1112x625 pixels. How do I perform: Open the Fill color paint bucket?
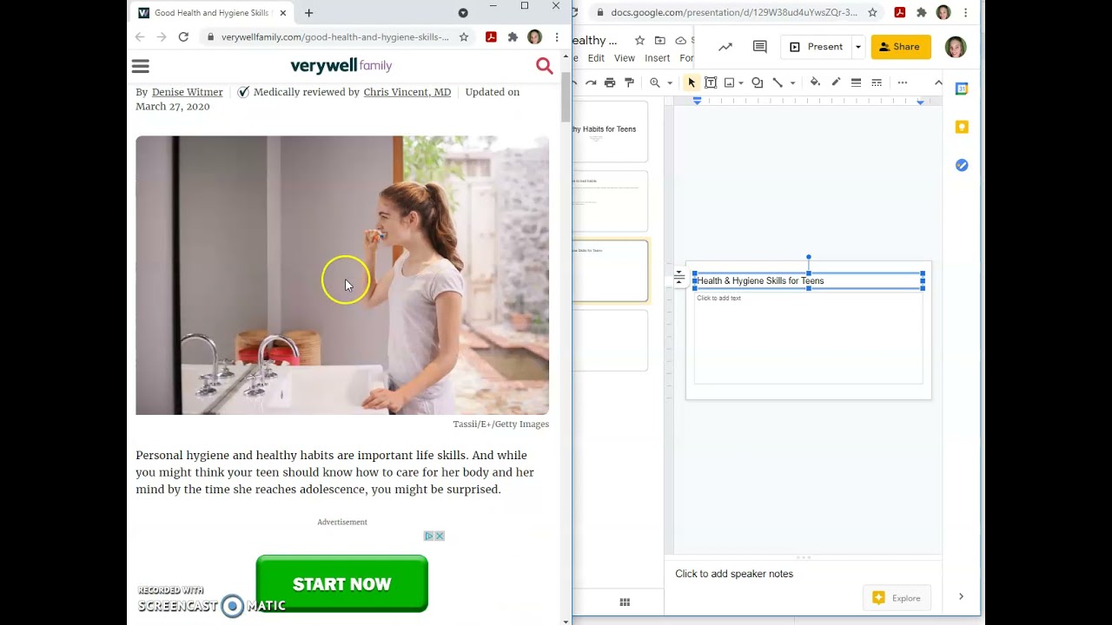pyautogui.click(x=815, y=82)
